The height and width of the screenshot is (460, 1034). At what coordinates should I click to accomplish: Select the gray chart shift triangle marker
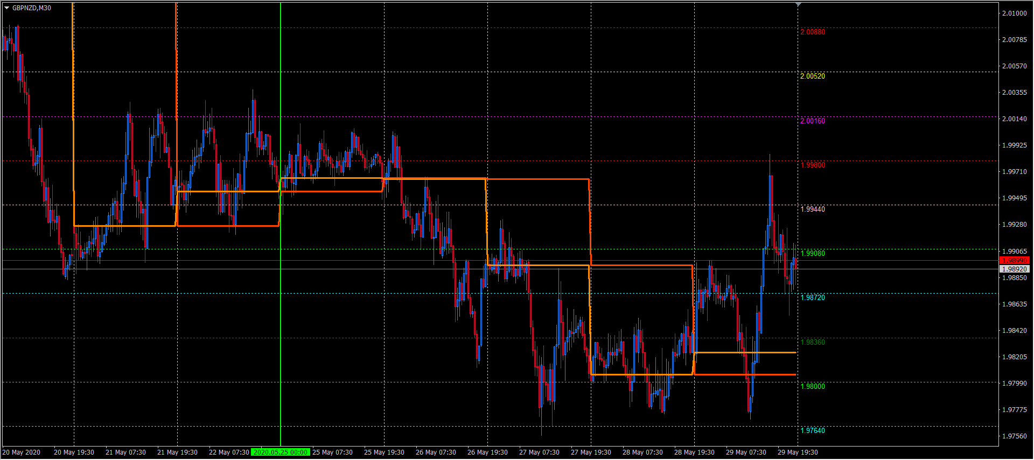click(x=798, y=4)
